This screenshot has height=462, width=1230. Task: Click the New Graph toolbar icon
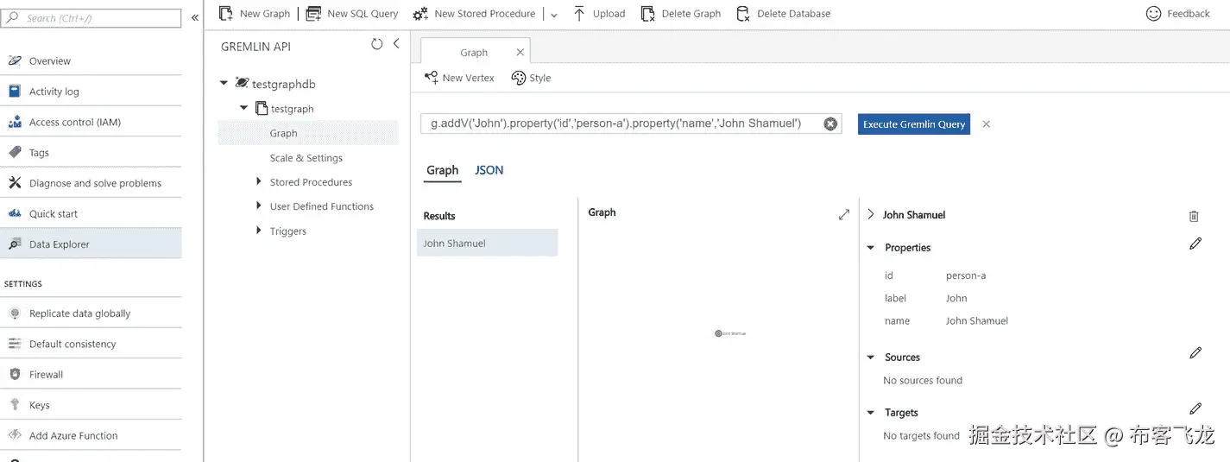(x=226, y=13)
